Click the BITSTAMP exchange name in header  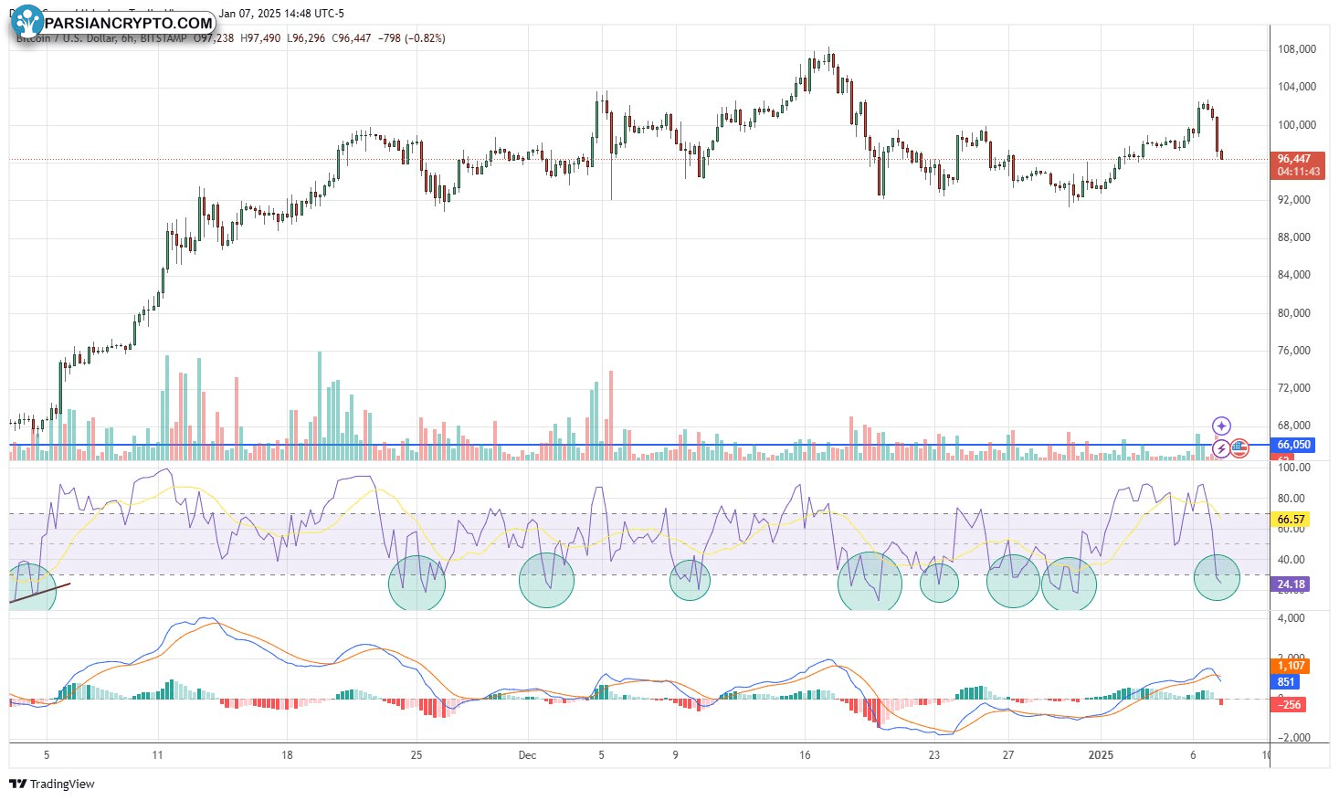coord(163,38)
